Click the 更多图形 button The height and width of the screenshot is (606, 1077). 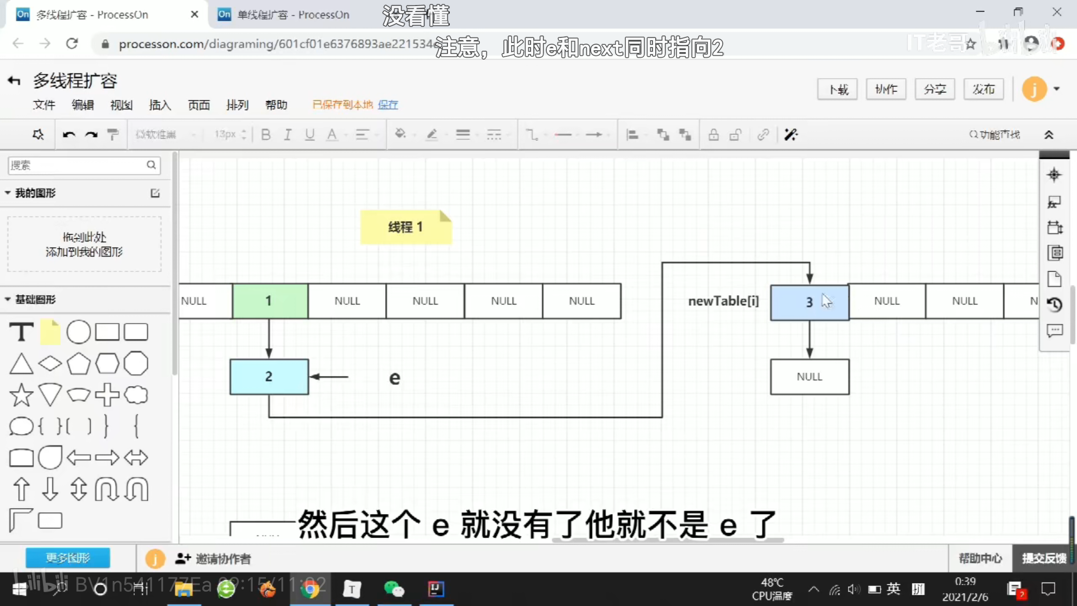(67, 558)
